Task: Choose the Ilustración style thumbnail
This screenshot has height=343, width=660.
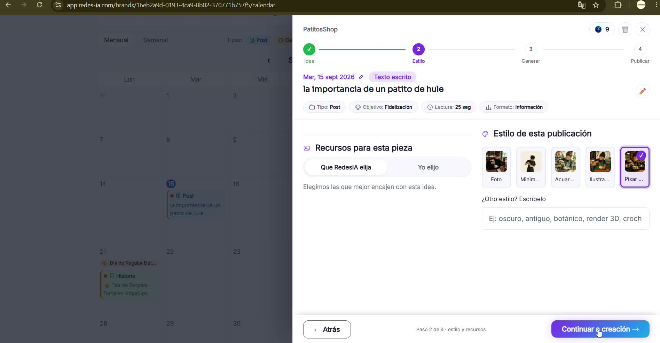Action: tap(600, 167)
